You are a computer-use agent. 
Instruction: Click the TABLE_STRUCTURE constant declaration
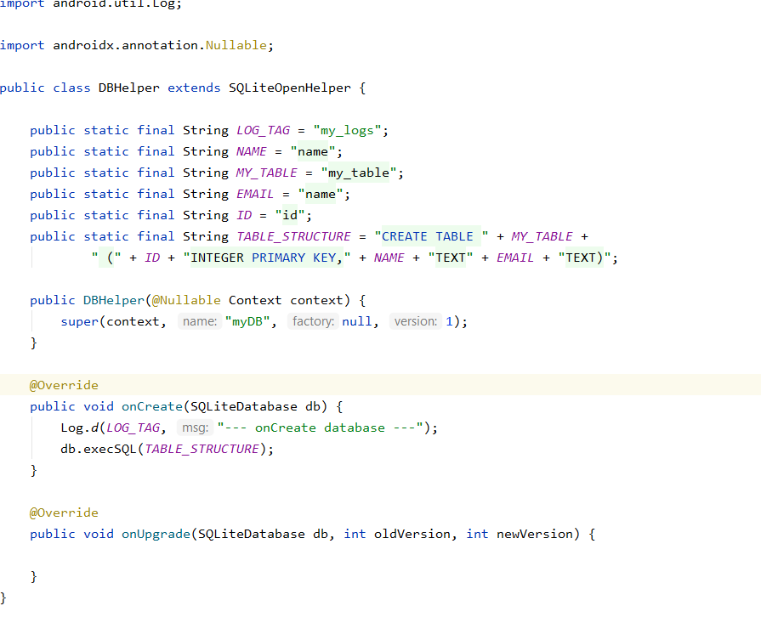pos(293,236)
